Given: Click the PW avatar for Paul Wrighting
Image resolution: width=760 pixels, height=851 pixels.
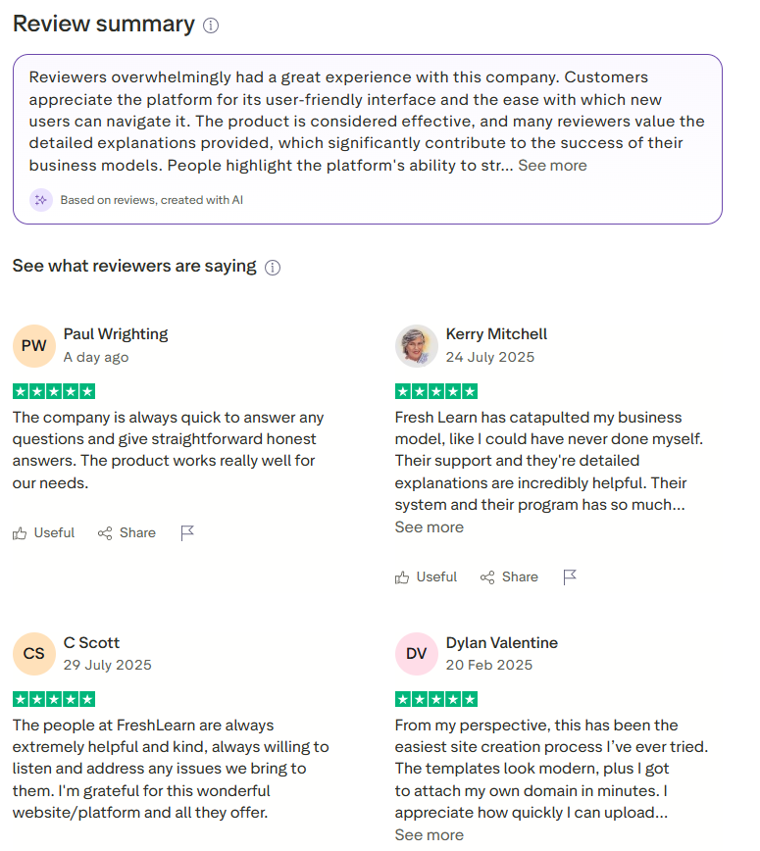Looking at the screenshot, I should tap(33, 345).
